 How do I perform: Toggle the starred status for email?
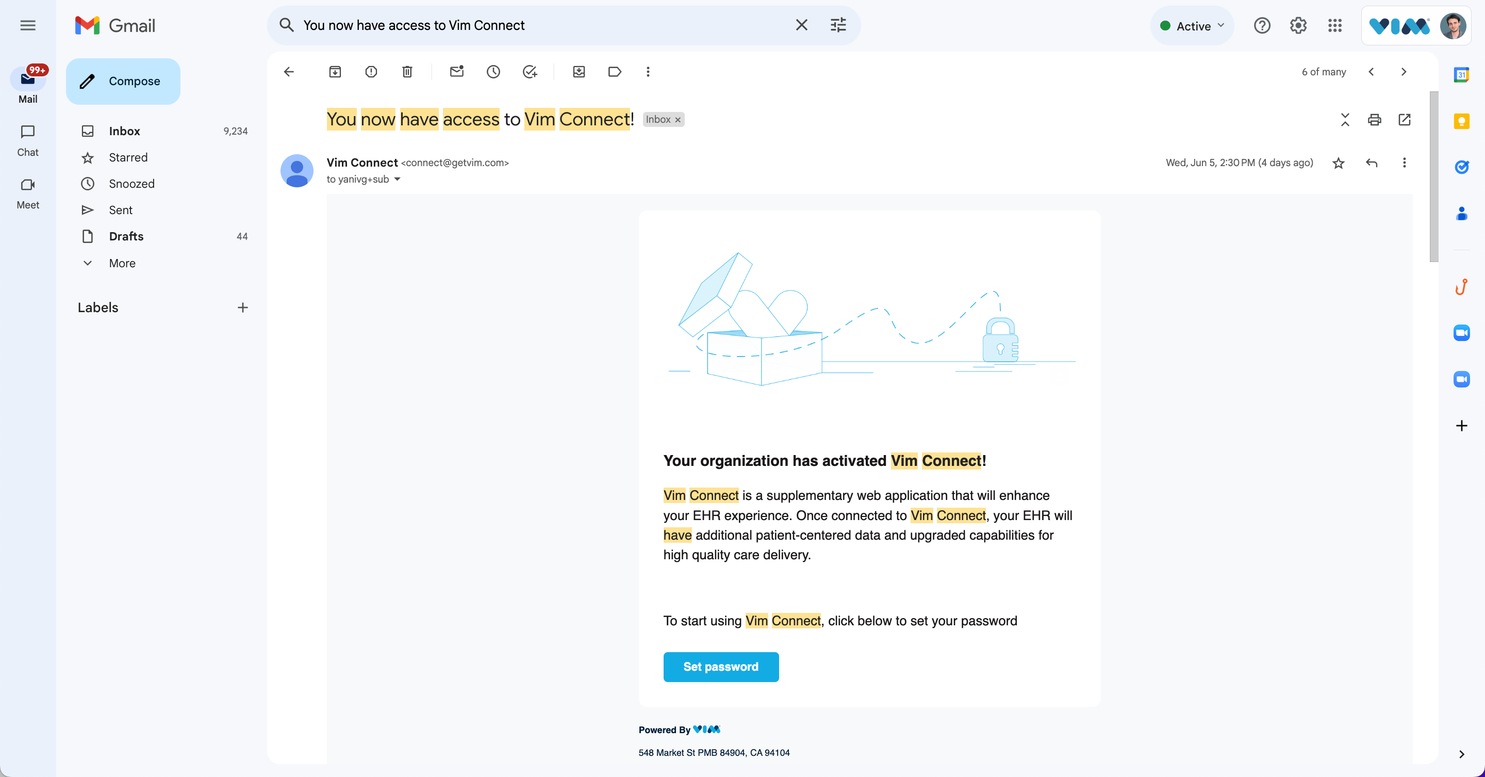click(1338, 163)
